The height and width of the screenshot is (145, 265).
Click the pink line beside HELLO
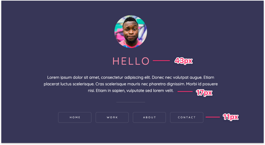coord(161,61)
